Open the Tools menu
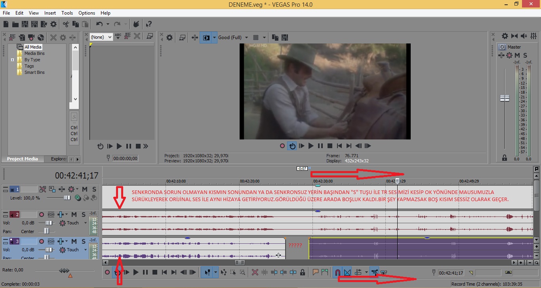This screenshot has height=288, width=541. click(67, 13)
